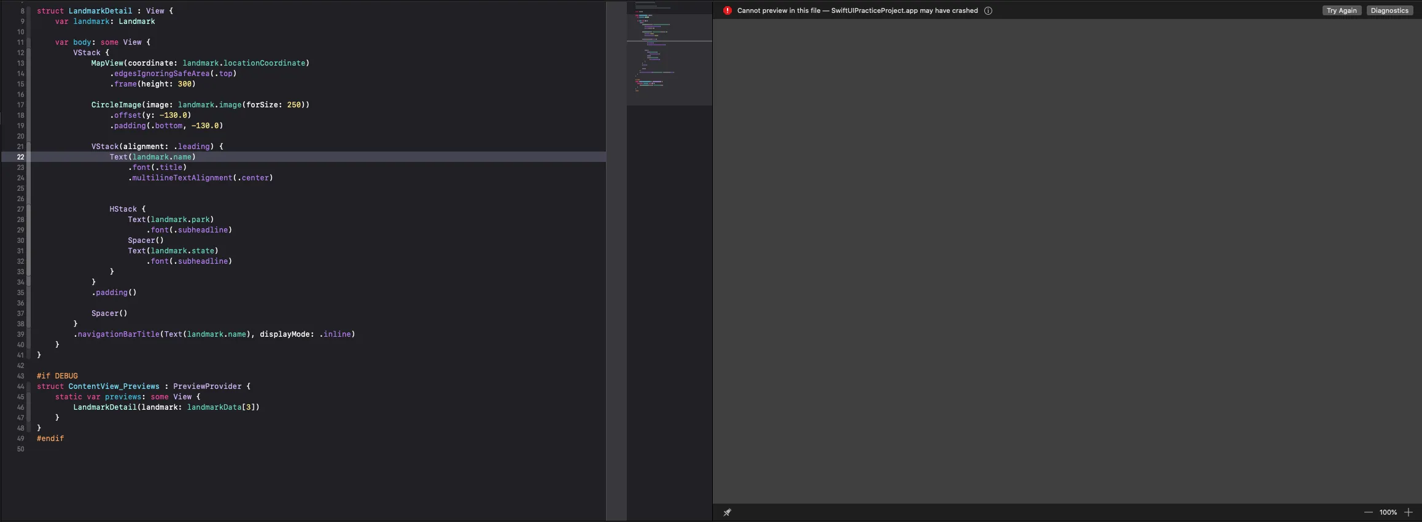
Task: Select line number 44 in the gutter
Action: tap(20, 386)
